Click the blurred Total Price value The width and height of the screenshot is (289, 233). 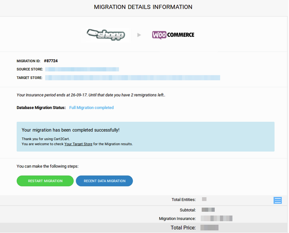[x=209, y=228]
